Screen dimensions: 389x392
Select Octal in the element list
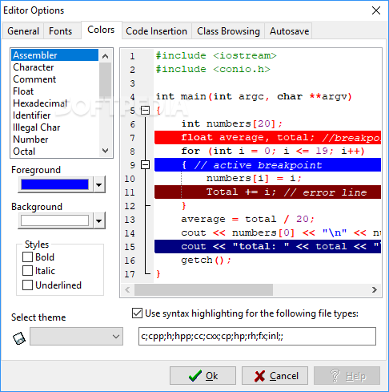tap(55, 152)
